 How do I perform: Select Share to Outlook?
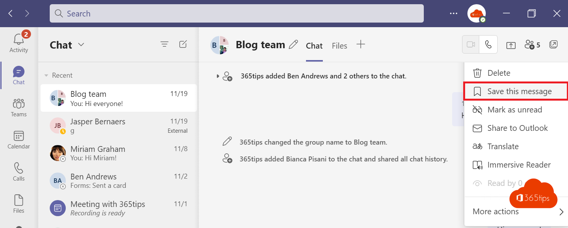tap(516, 128)
